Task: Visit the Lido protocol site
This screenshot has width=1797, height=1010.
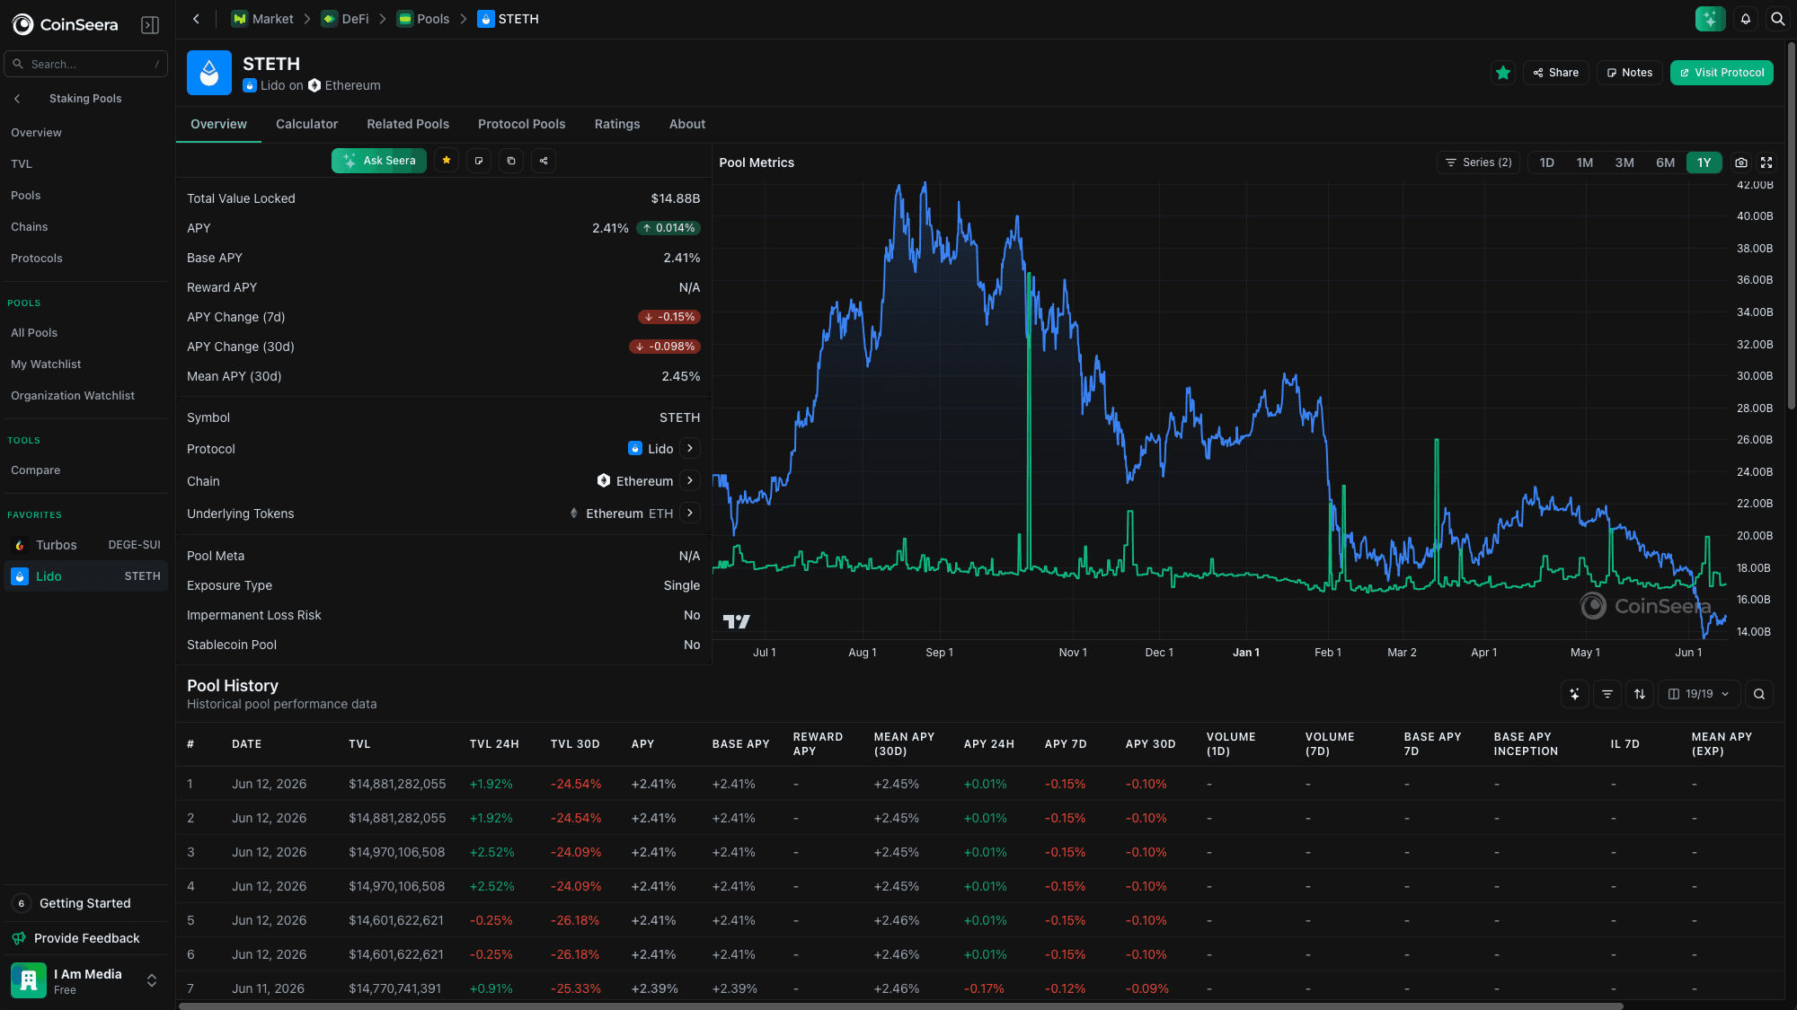Action: tap(1722, 73)
